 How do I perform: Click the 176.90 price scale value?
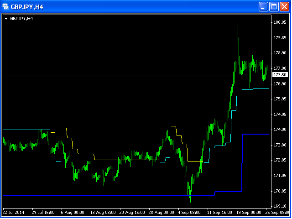[280, 84]
